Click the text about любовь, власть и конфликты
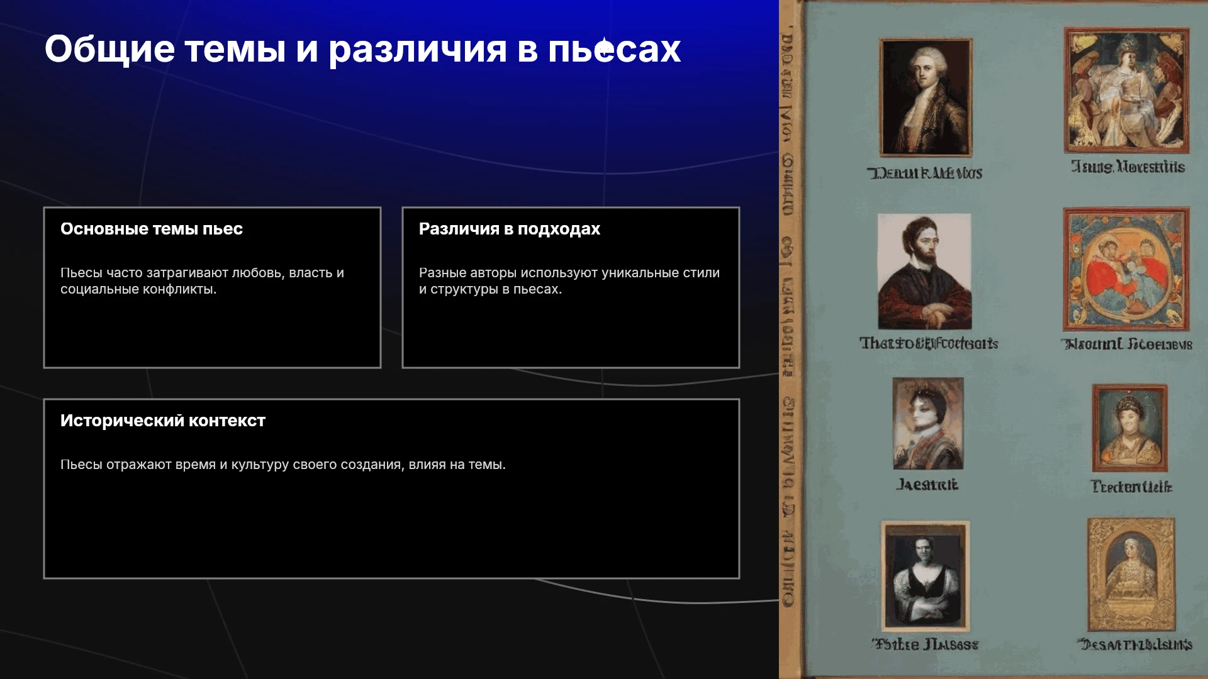Image resolution: width=1208 pixels, height=679 pixels. 202,281
